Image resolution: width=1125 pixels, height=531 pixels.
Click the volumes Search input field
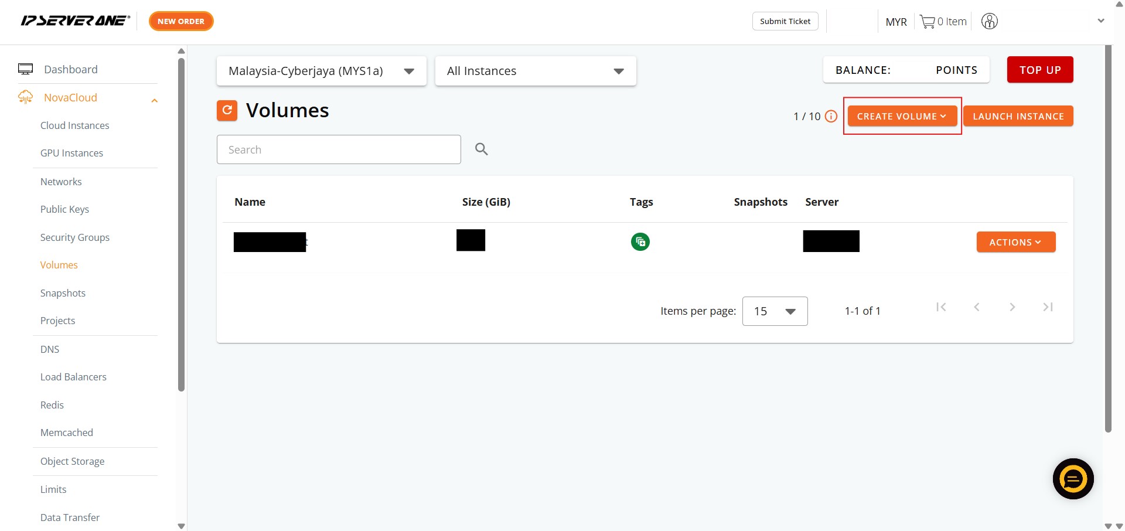[x=339, y=149]
